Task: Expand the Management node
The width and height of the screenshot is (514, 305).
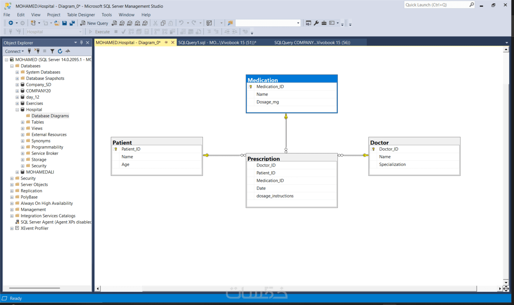Action: [x=12, y=210]
